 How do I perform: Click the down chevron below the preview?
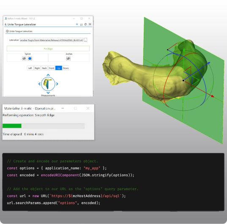[x=48, y=93]
